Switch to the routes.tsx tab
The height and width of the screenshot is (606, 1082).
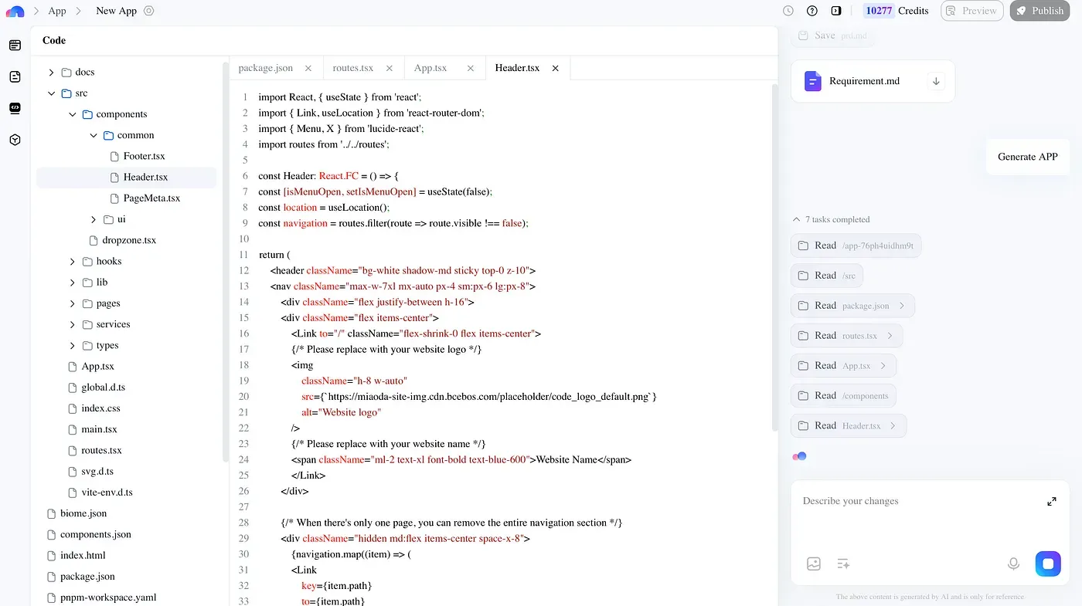[x=353, y=68]
